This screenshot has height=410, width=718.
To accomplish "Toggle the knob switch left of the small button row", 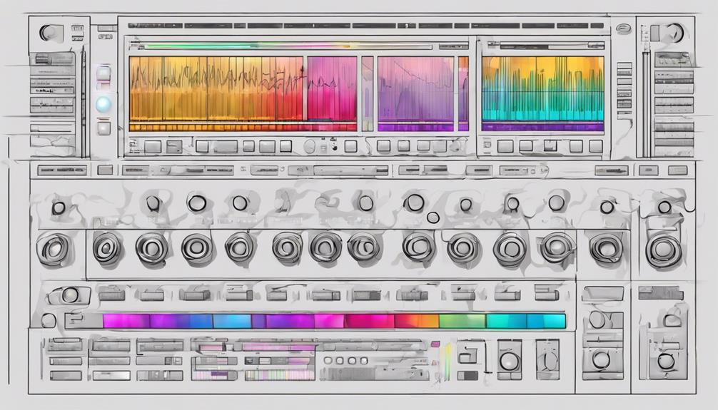I will [69, 295].
